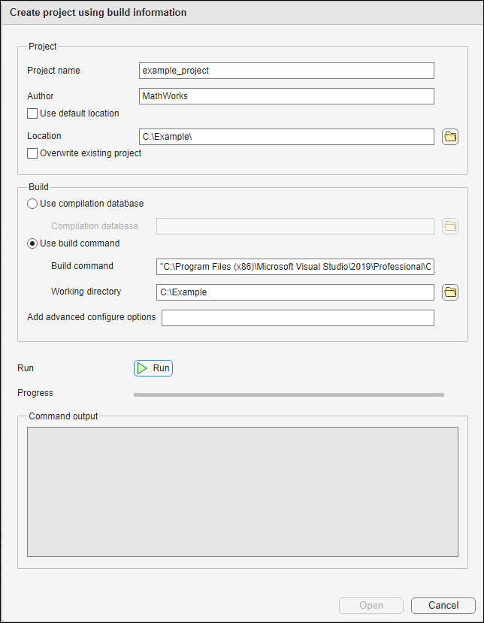
Task: Click the greyed-out Compilation database folder icon
Action: (450, 226)
